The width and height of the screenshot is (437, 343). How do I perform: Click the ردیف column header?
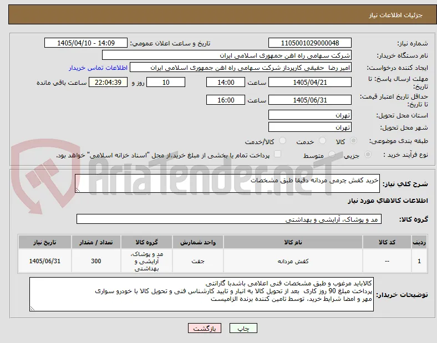(x=419, y=242)
